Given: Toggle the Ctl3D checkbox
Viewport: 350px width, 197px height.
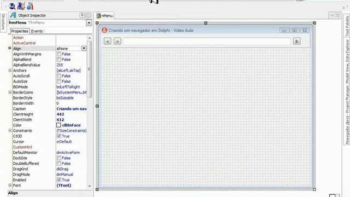Looking at the screenshot, I should coord(59,136).
